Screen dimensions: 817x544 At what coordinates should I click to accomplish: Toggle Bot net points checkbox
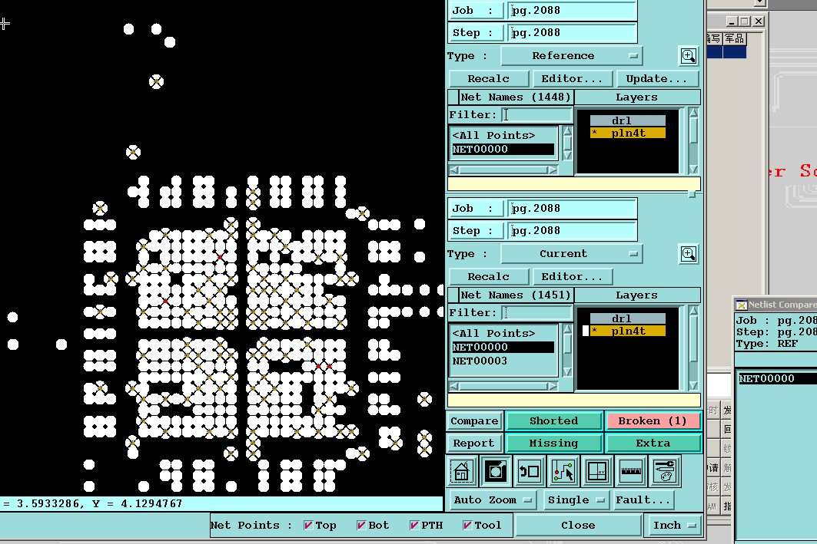pyautogui.click(x=361, y=526)
